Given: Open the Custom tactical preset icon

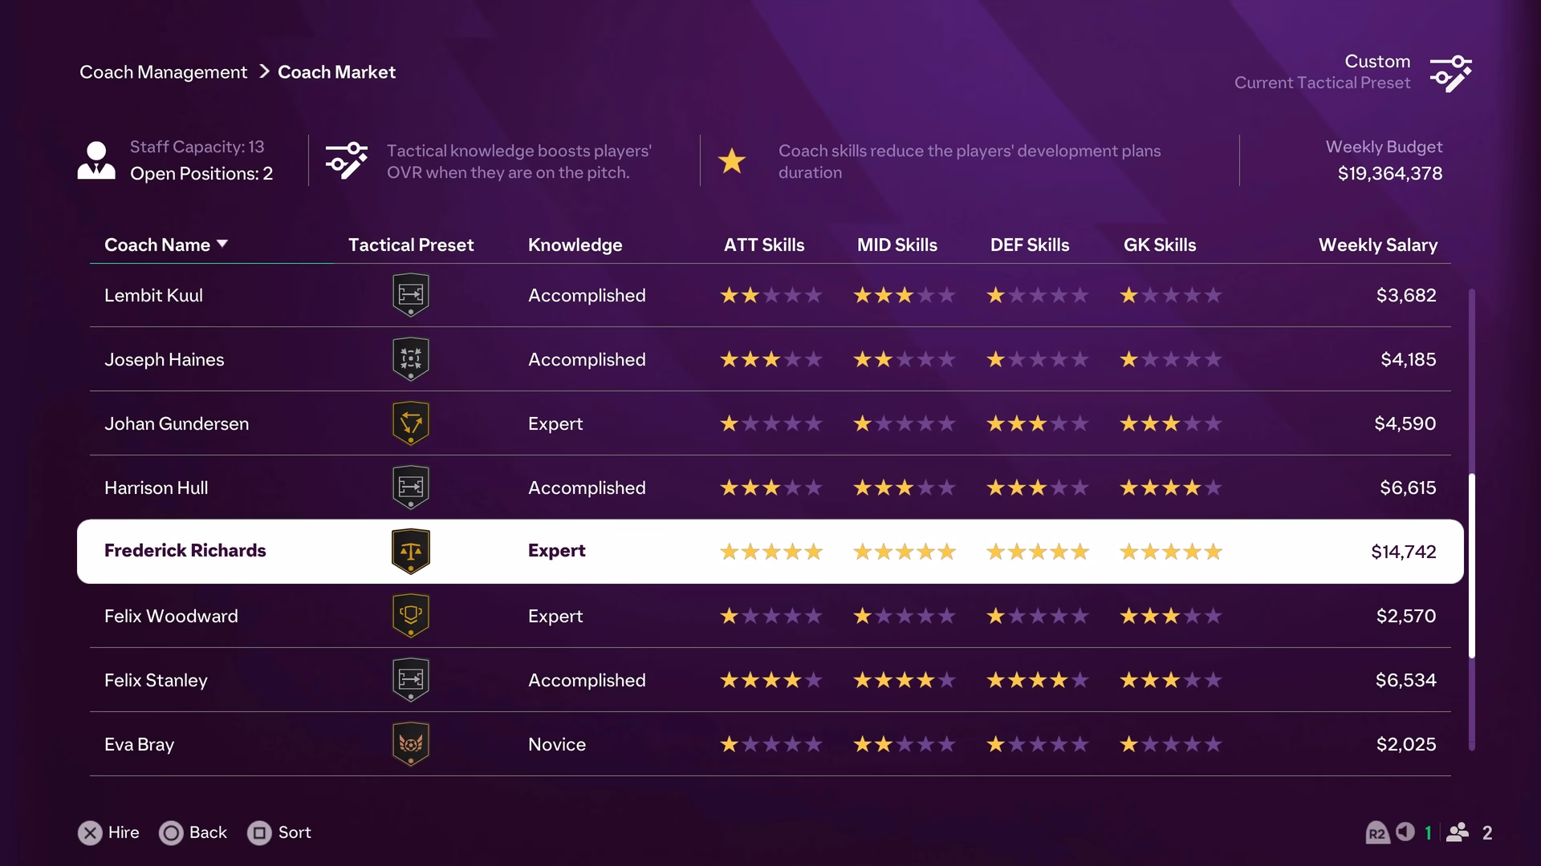Looking at the screenshot, I should coord(1453,72).
